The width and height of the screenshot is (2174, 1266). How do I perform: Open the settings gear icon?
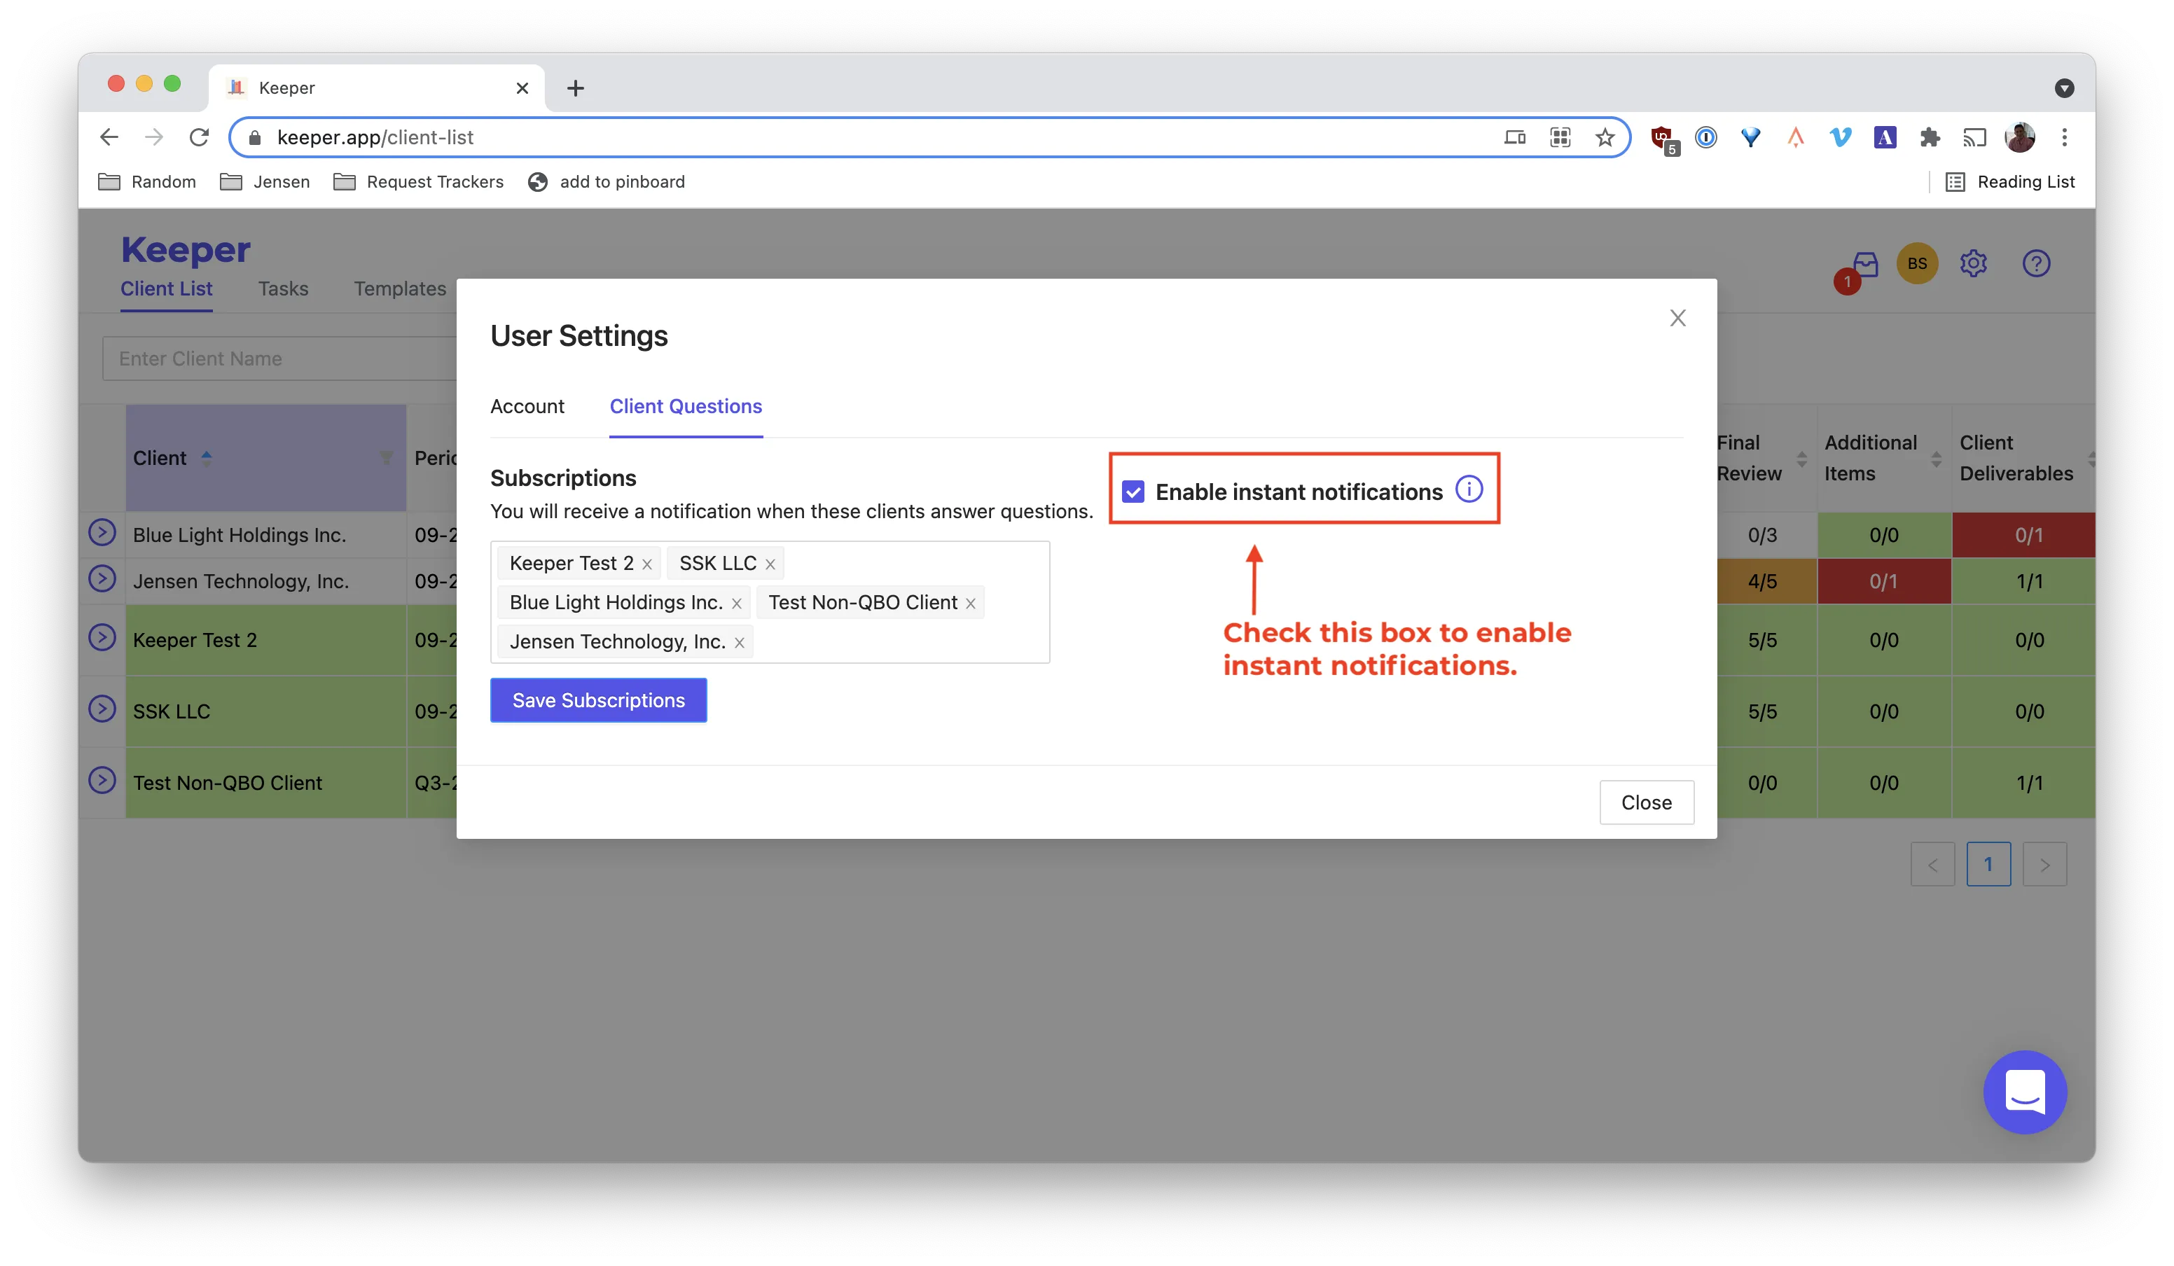point(1973,264)
